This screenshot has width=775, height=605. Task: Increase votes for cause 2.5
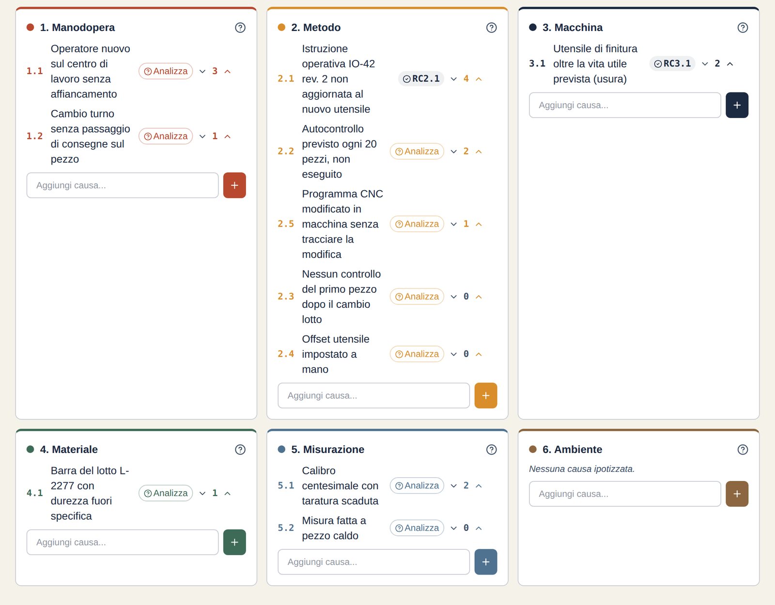point(479,224)
